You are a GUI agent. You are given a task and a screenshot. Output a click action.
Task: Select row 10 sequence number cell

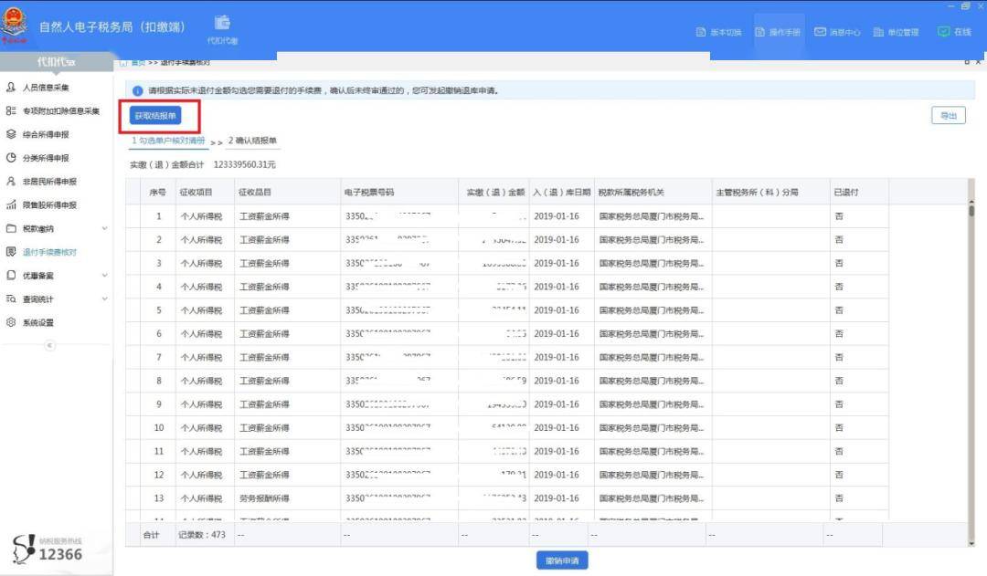159,427
